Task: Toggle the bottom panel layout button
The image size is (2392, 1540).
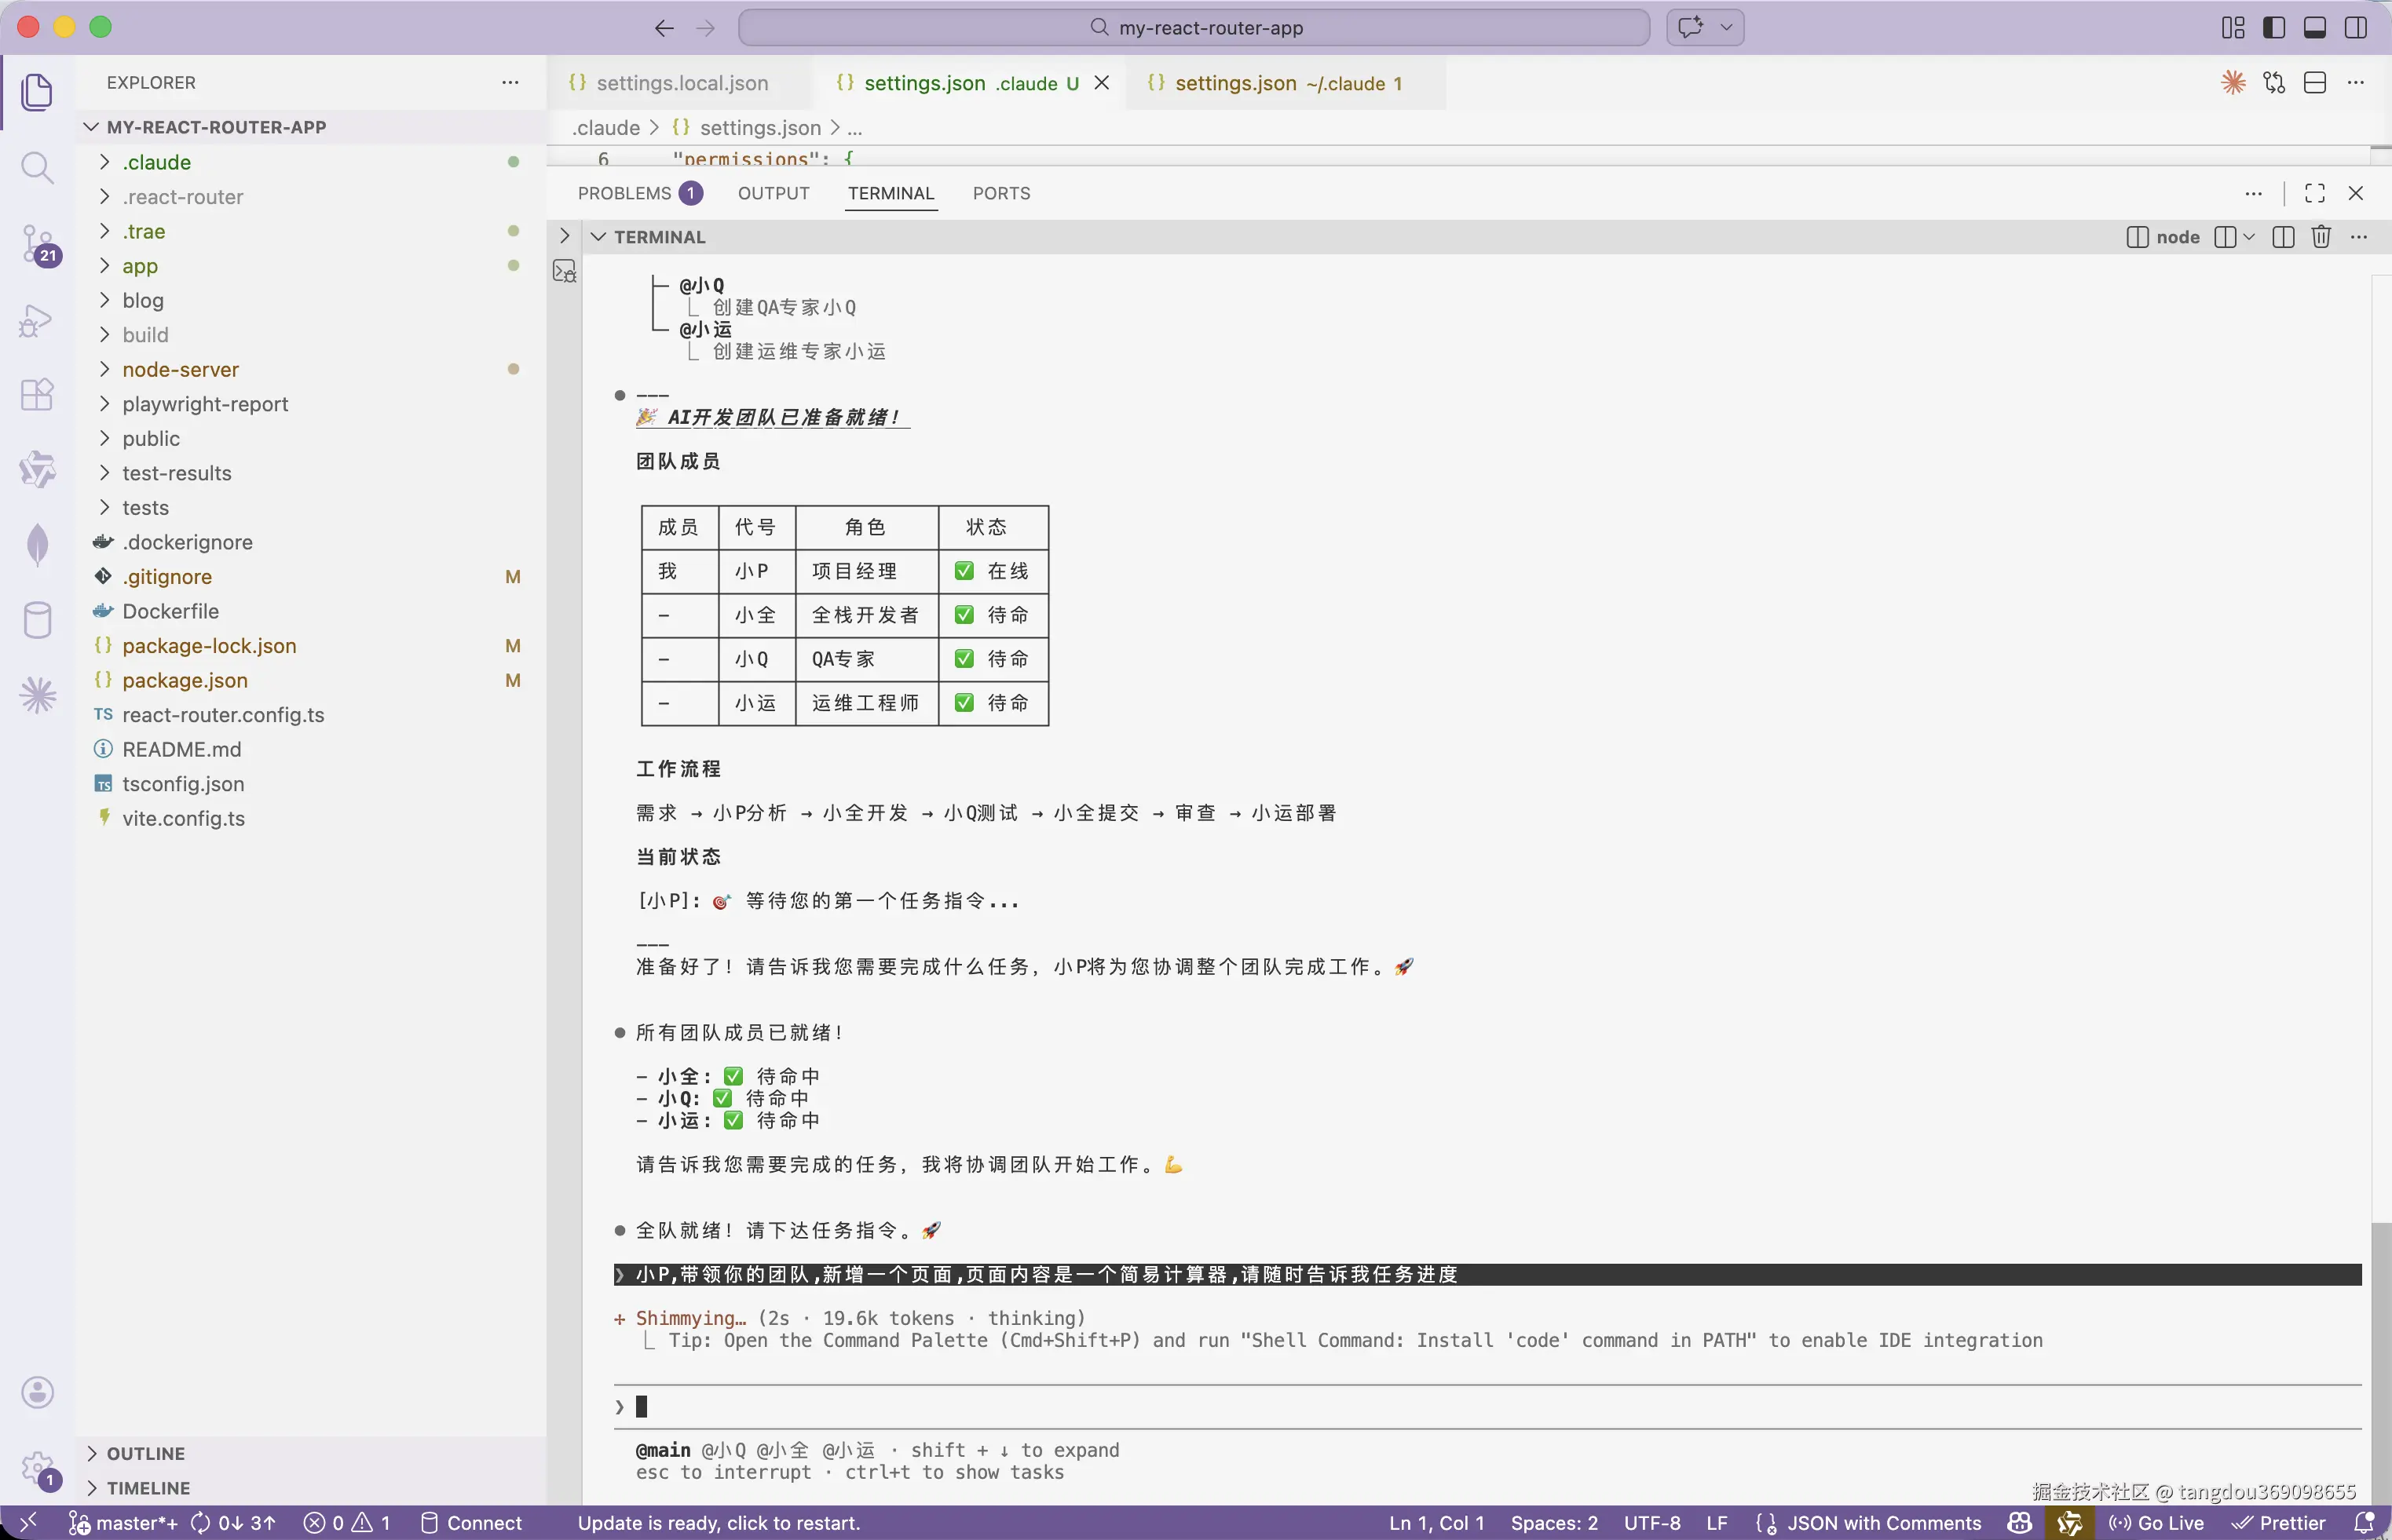Action: [2314, 28]
